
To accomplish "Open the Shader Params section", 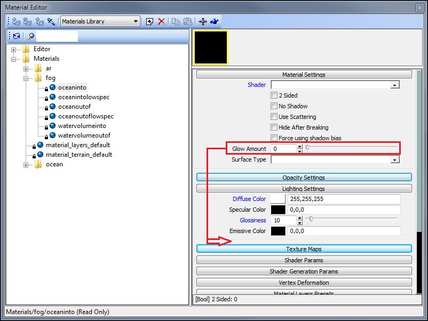I will click(x=304, y=260).
